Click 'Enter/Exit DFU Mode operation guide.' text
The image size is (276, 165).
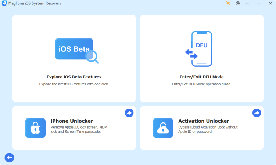201,84
